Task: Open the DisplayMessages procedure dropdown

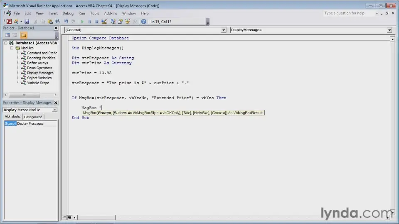Action: click(x=389, y=30)
